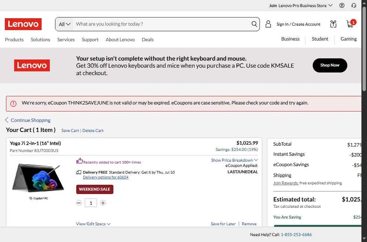Decrease quantity with minus button

click(79, 203)
